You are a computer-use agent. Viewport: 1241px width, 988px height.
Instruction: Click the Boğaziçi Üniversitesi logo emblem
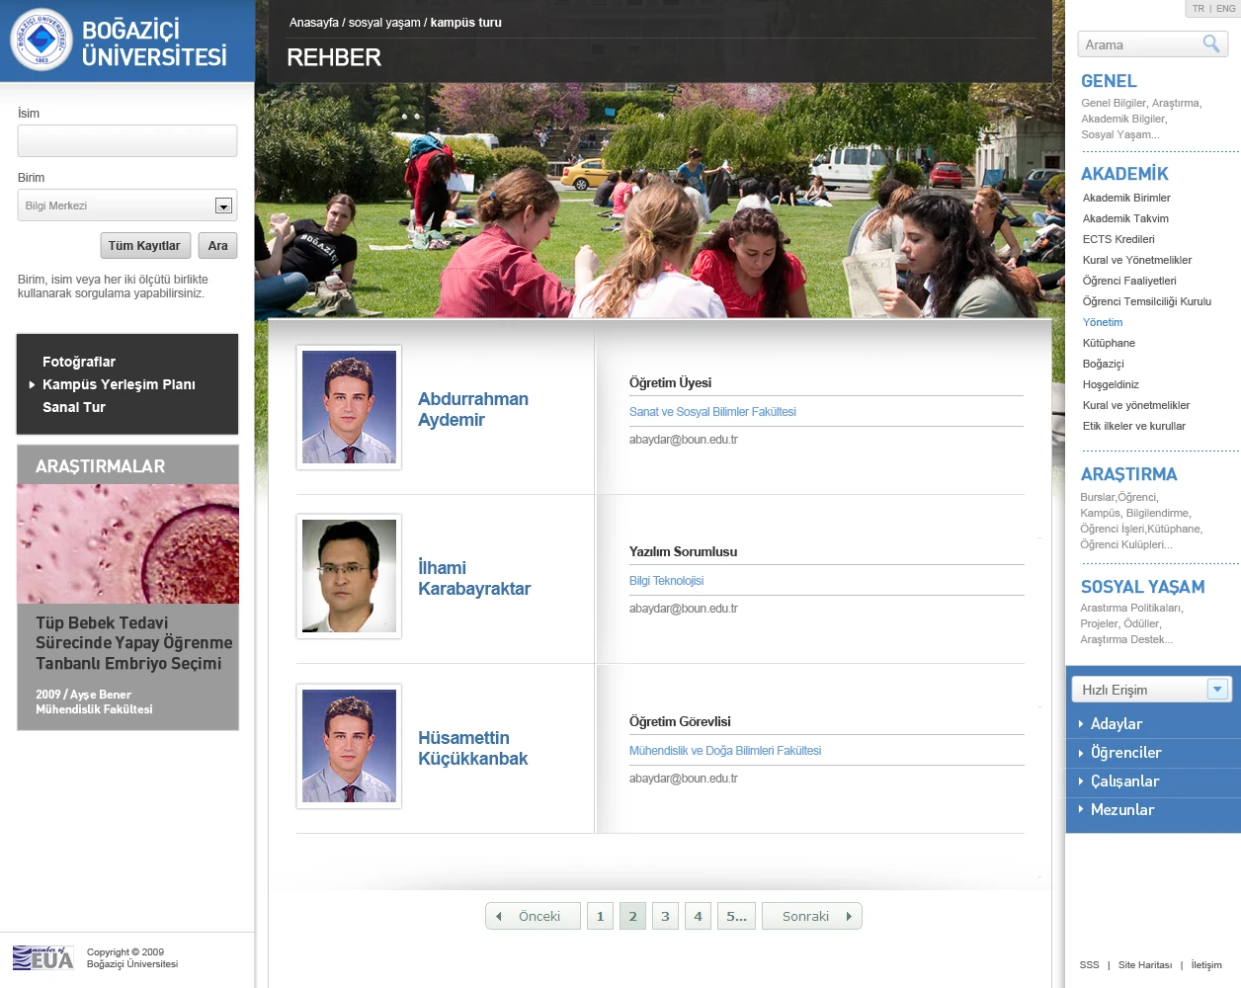(41, 40)
